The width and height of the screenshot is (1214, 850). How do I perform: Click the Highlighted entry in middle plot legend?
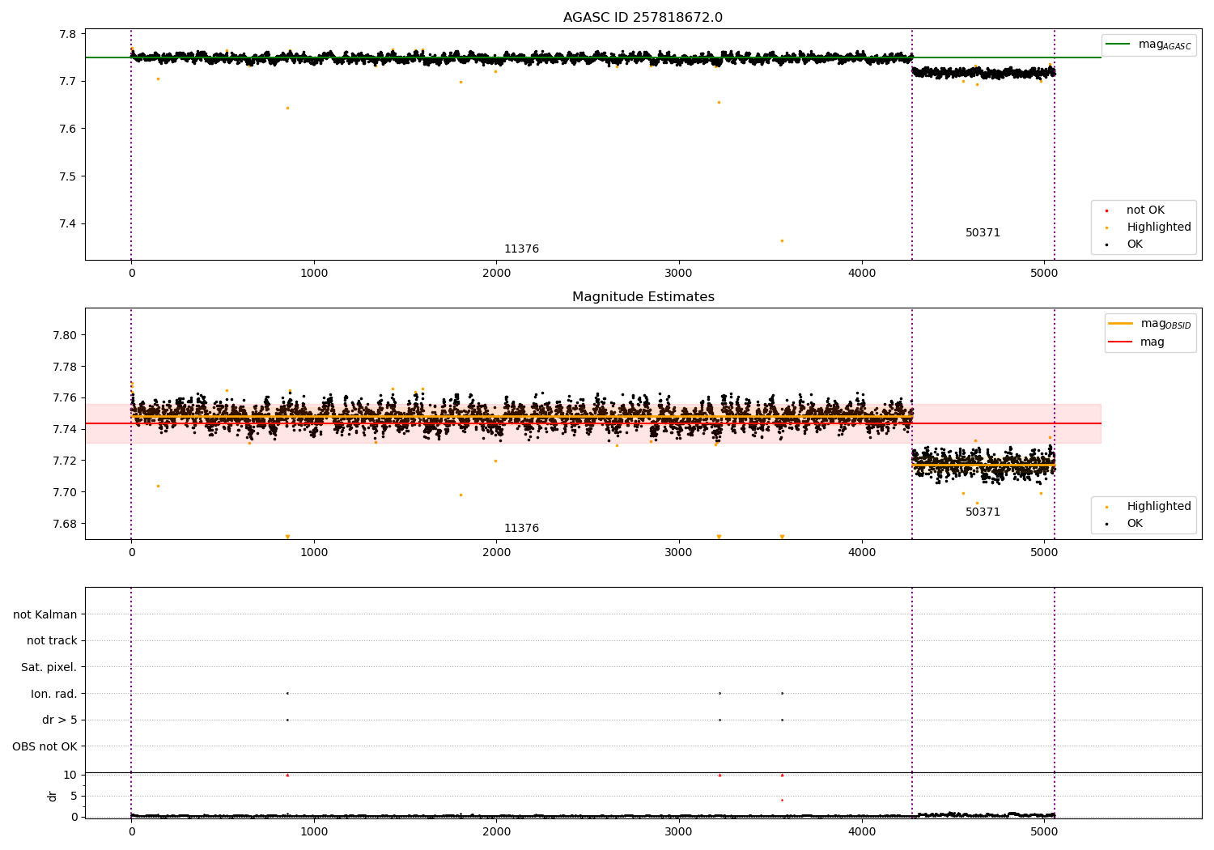pyautogui.click(x=1158, y=507)
